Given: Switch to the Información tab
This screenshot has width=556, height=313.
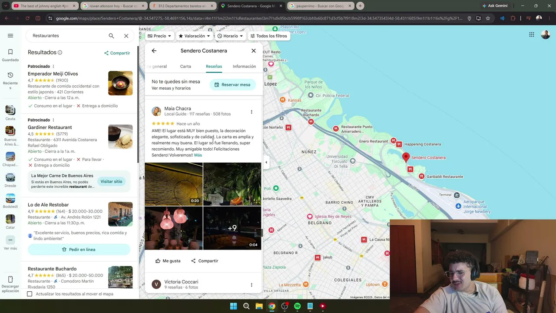Looking at the screenshot, I should tap(244, 67).
